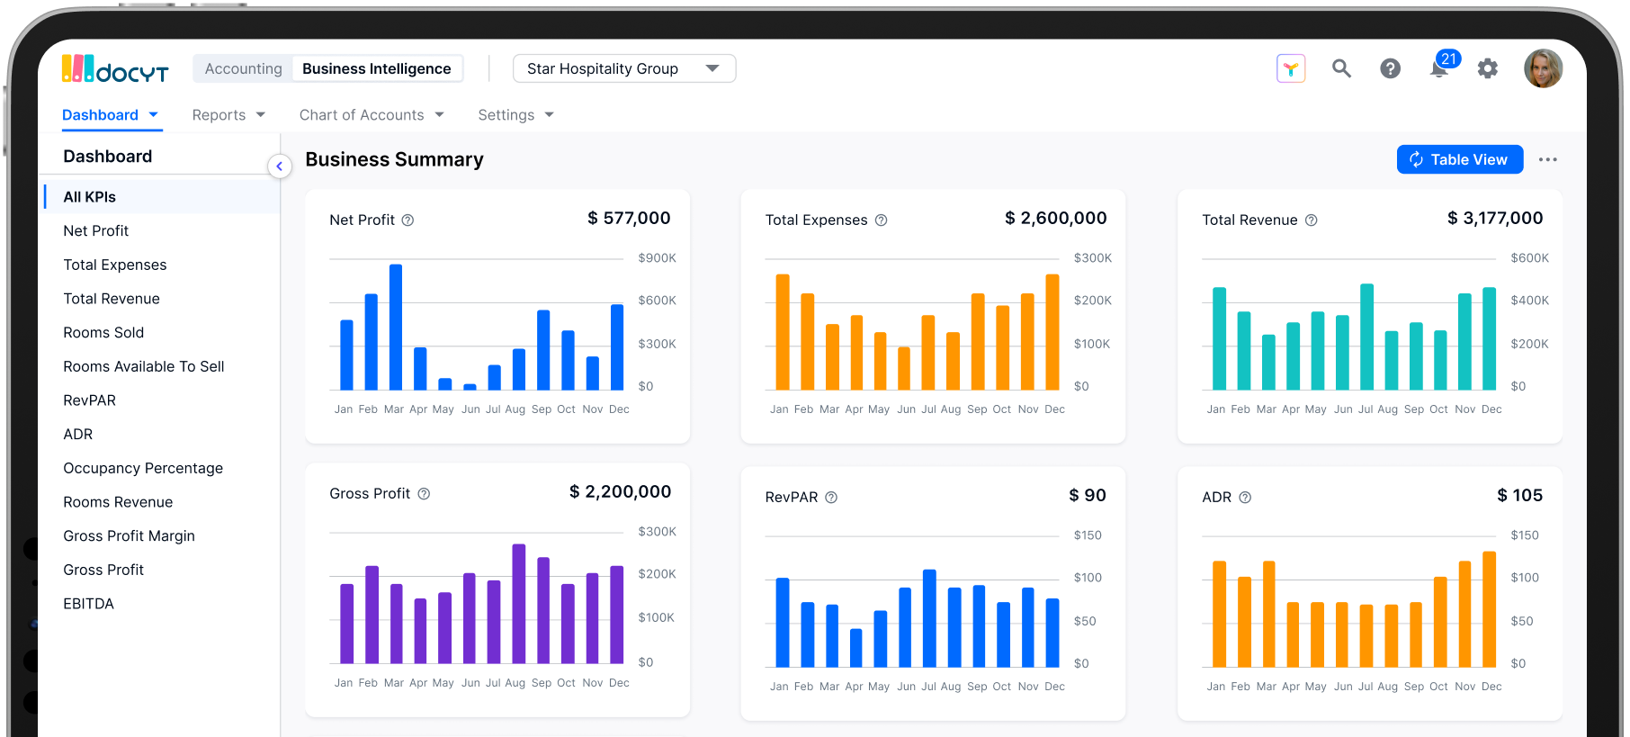Image resolution: width=1630 pixels, height=737 pixels.
Task: Open the Star Hospitality Group dropdown
Action: pos(623,68)
